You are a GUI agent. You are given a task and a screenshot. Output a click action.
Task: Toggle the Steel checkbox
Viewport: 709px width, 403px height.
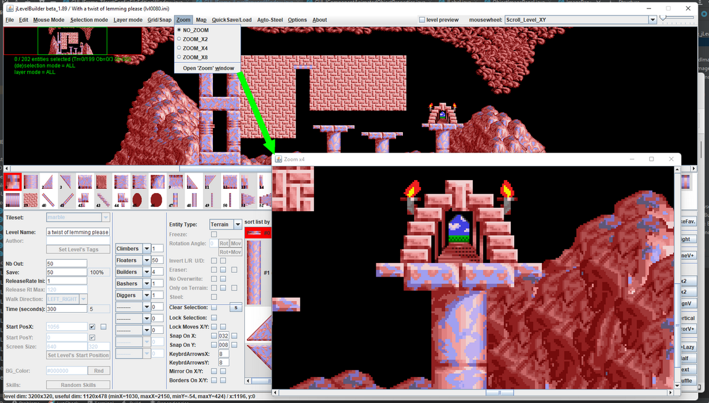[x=214, y=297]
